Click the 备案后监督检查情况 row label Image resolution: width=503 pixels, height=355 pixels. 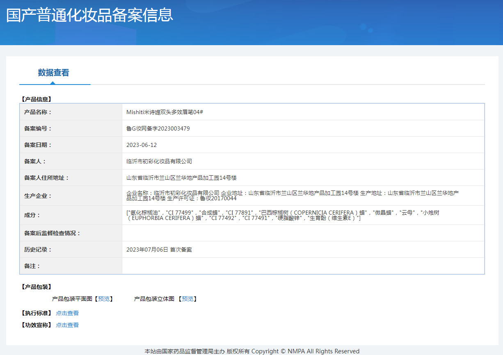point(52,233)
